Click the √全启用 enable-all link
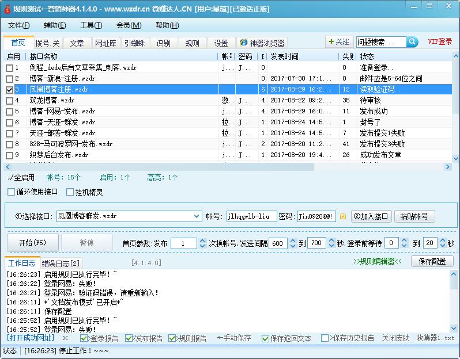 click(21, 177)
